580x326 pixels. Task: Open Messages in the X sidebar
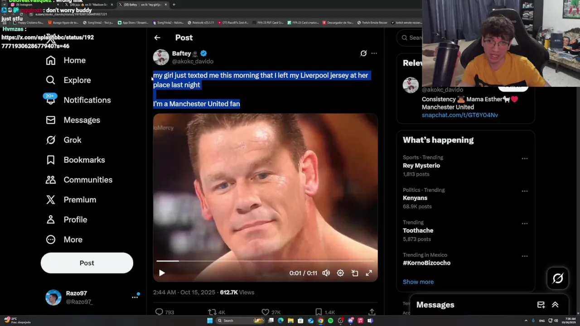pos(73,120)
